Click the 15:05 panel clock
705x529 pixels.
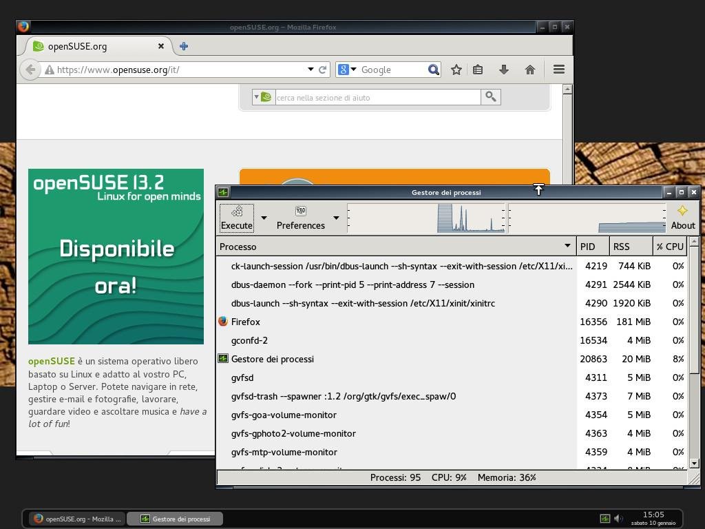pyautogui.click(x=653, y=515)
